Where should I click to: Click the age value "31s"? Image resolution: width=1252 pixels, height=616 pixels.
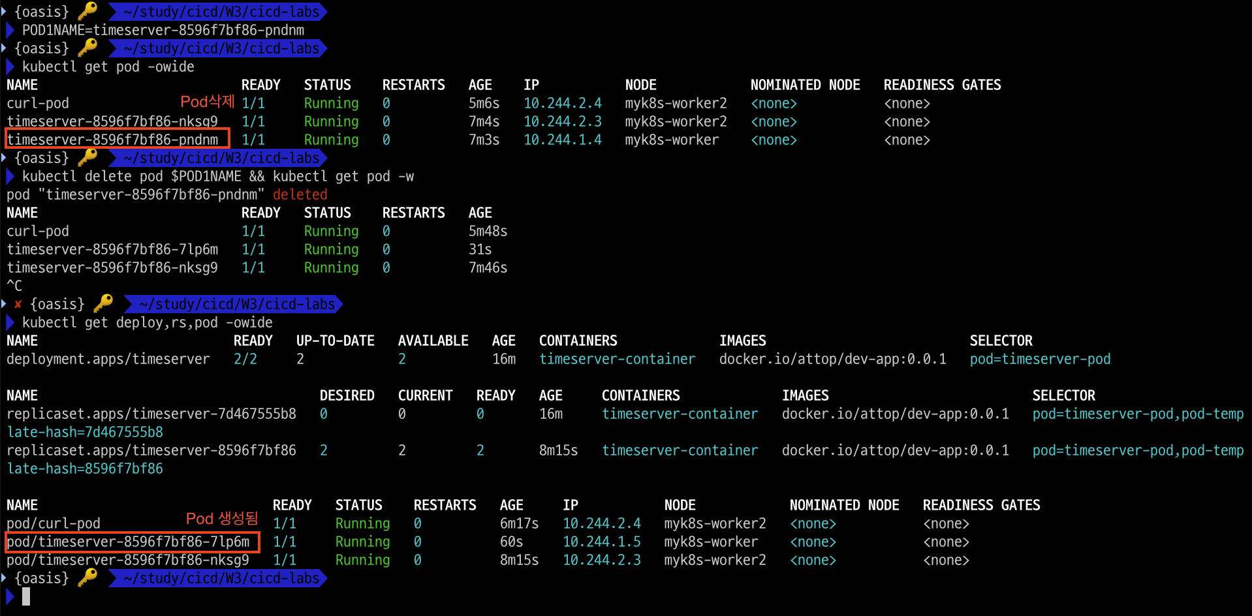(x=480, y=249)
